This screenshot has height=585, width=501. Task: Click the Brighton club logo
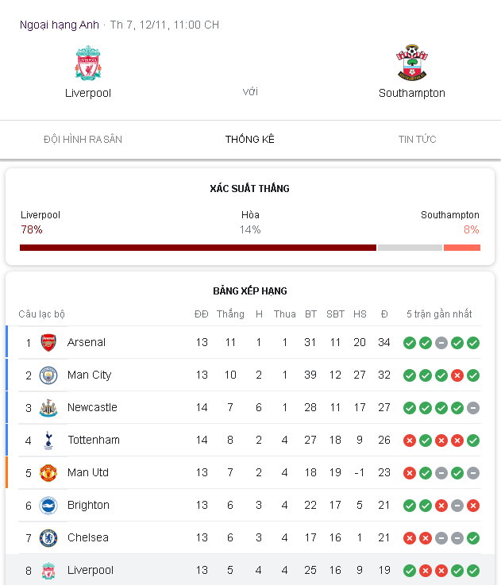coord(48,506)
